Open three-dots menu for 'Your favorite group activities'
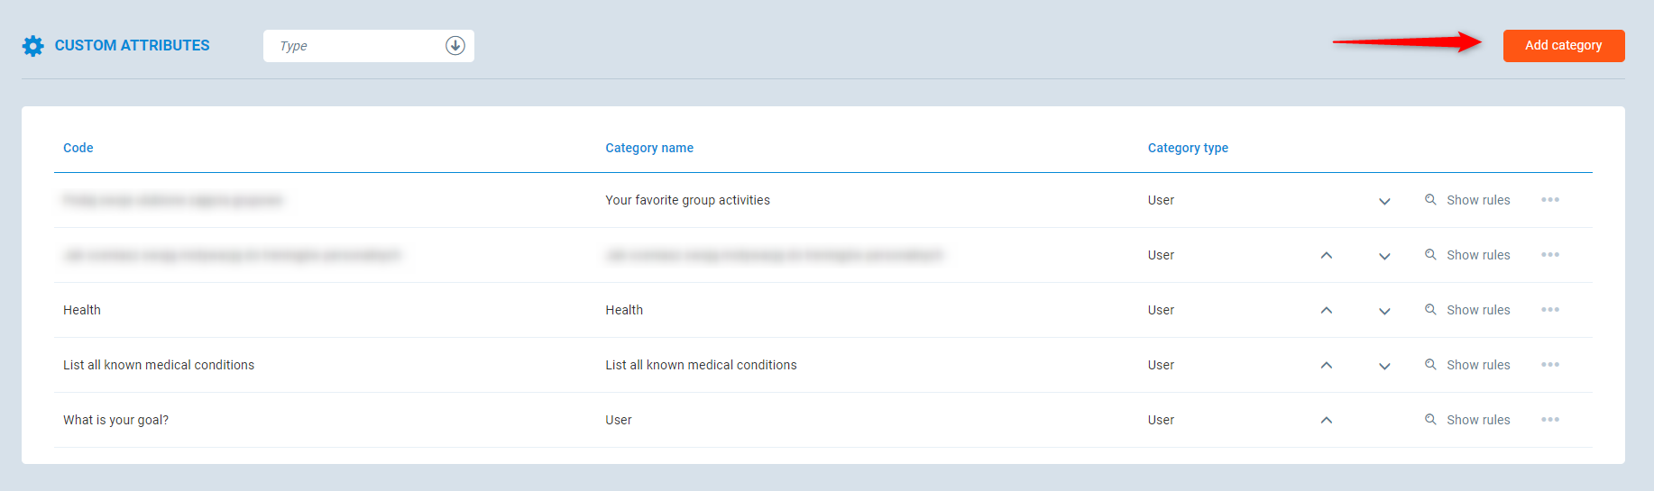Screen dimensions: 1654x491 pyautogui.click(x=1549, y=200)
